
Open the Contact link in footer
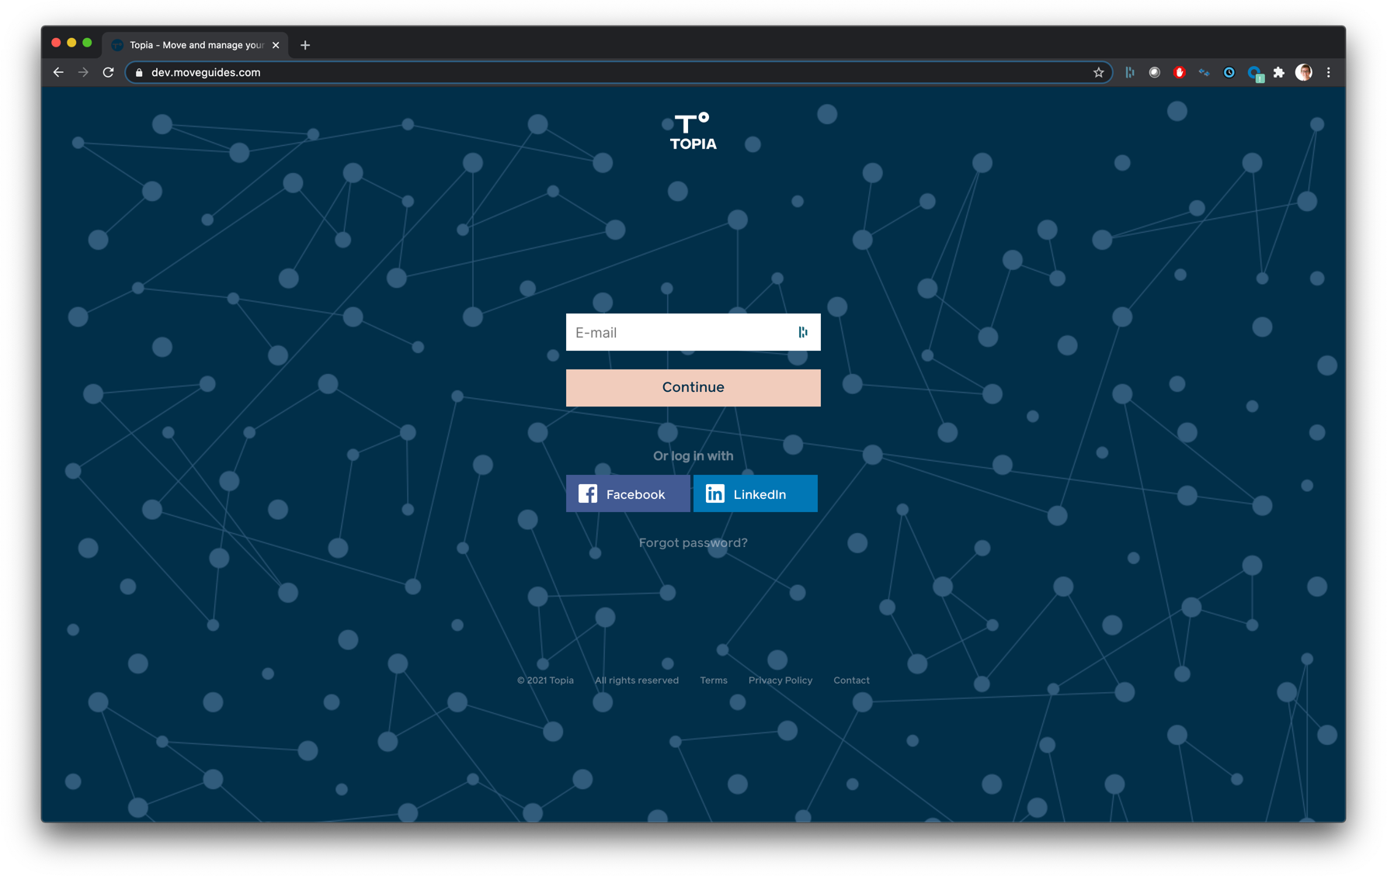[851, 680]
